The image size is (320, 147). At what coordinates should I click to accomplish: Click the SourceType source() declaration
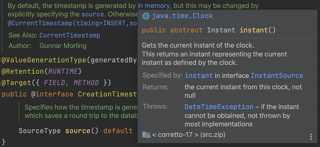pos(58,131)
